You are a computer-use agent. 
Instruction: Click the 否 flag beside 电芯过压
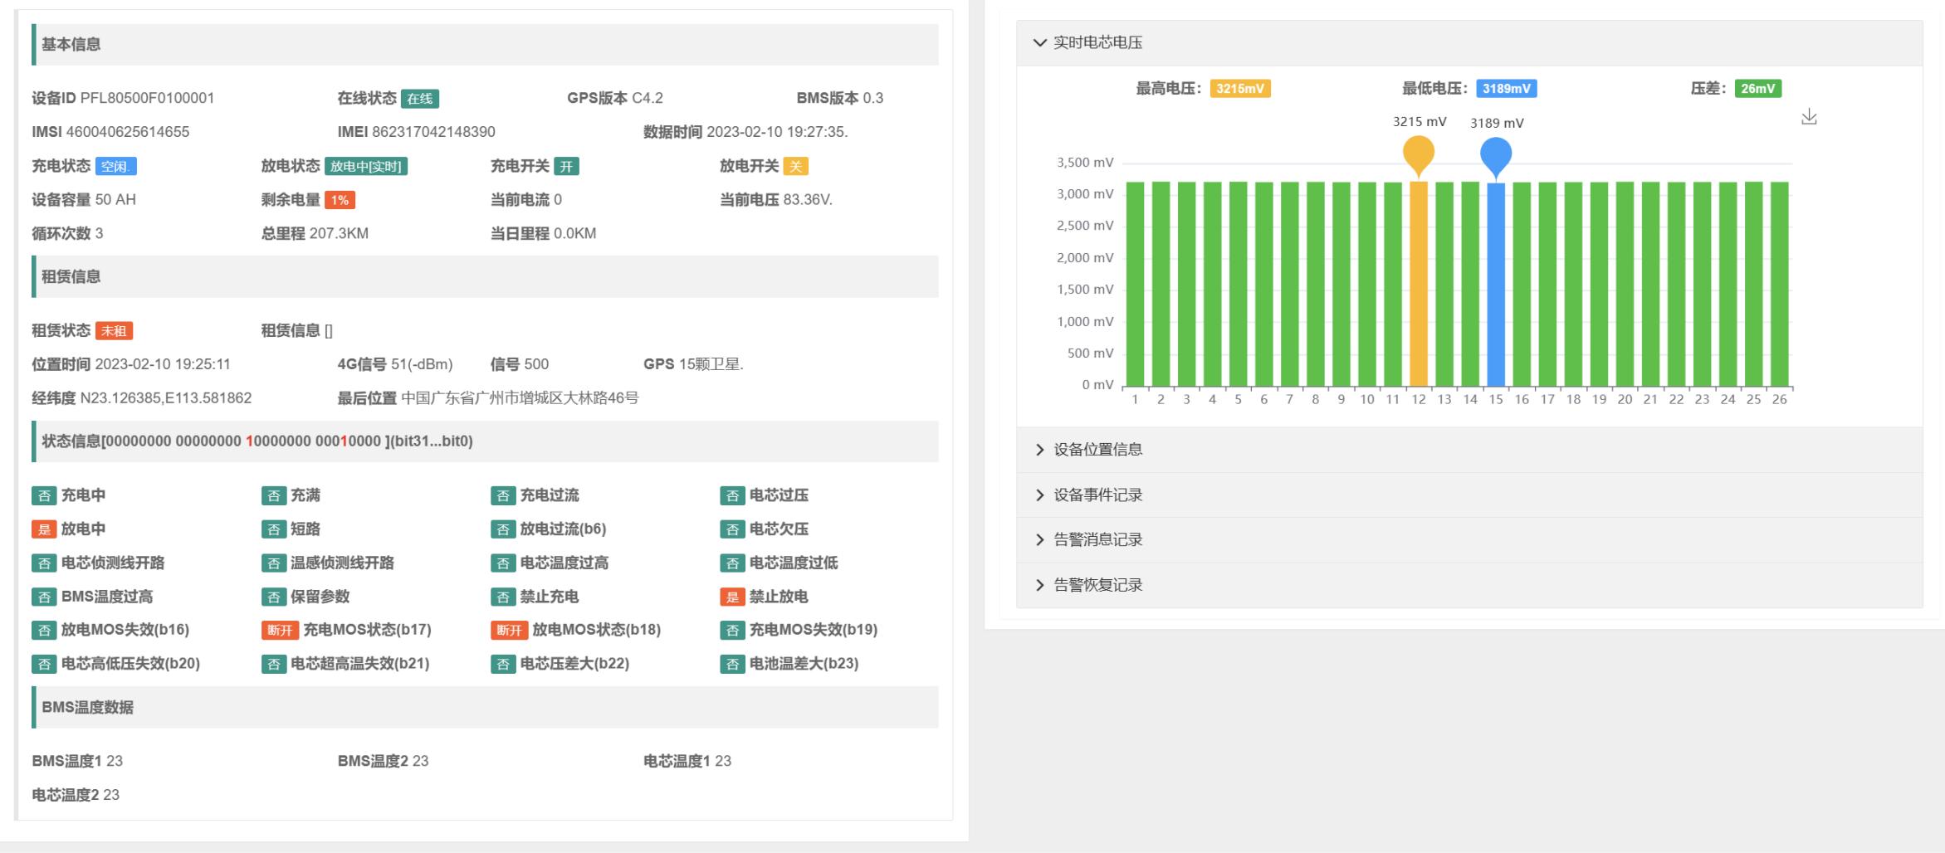click(732, 495)
